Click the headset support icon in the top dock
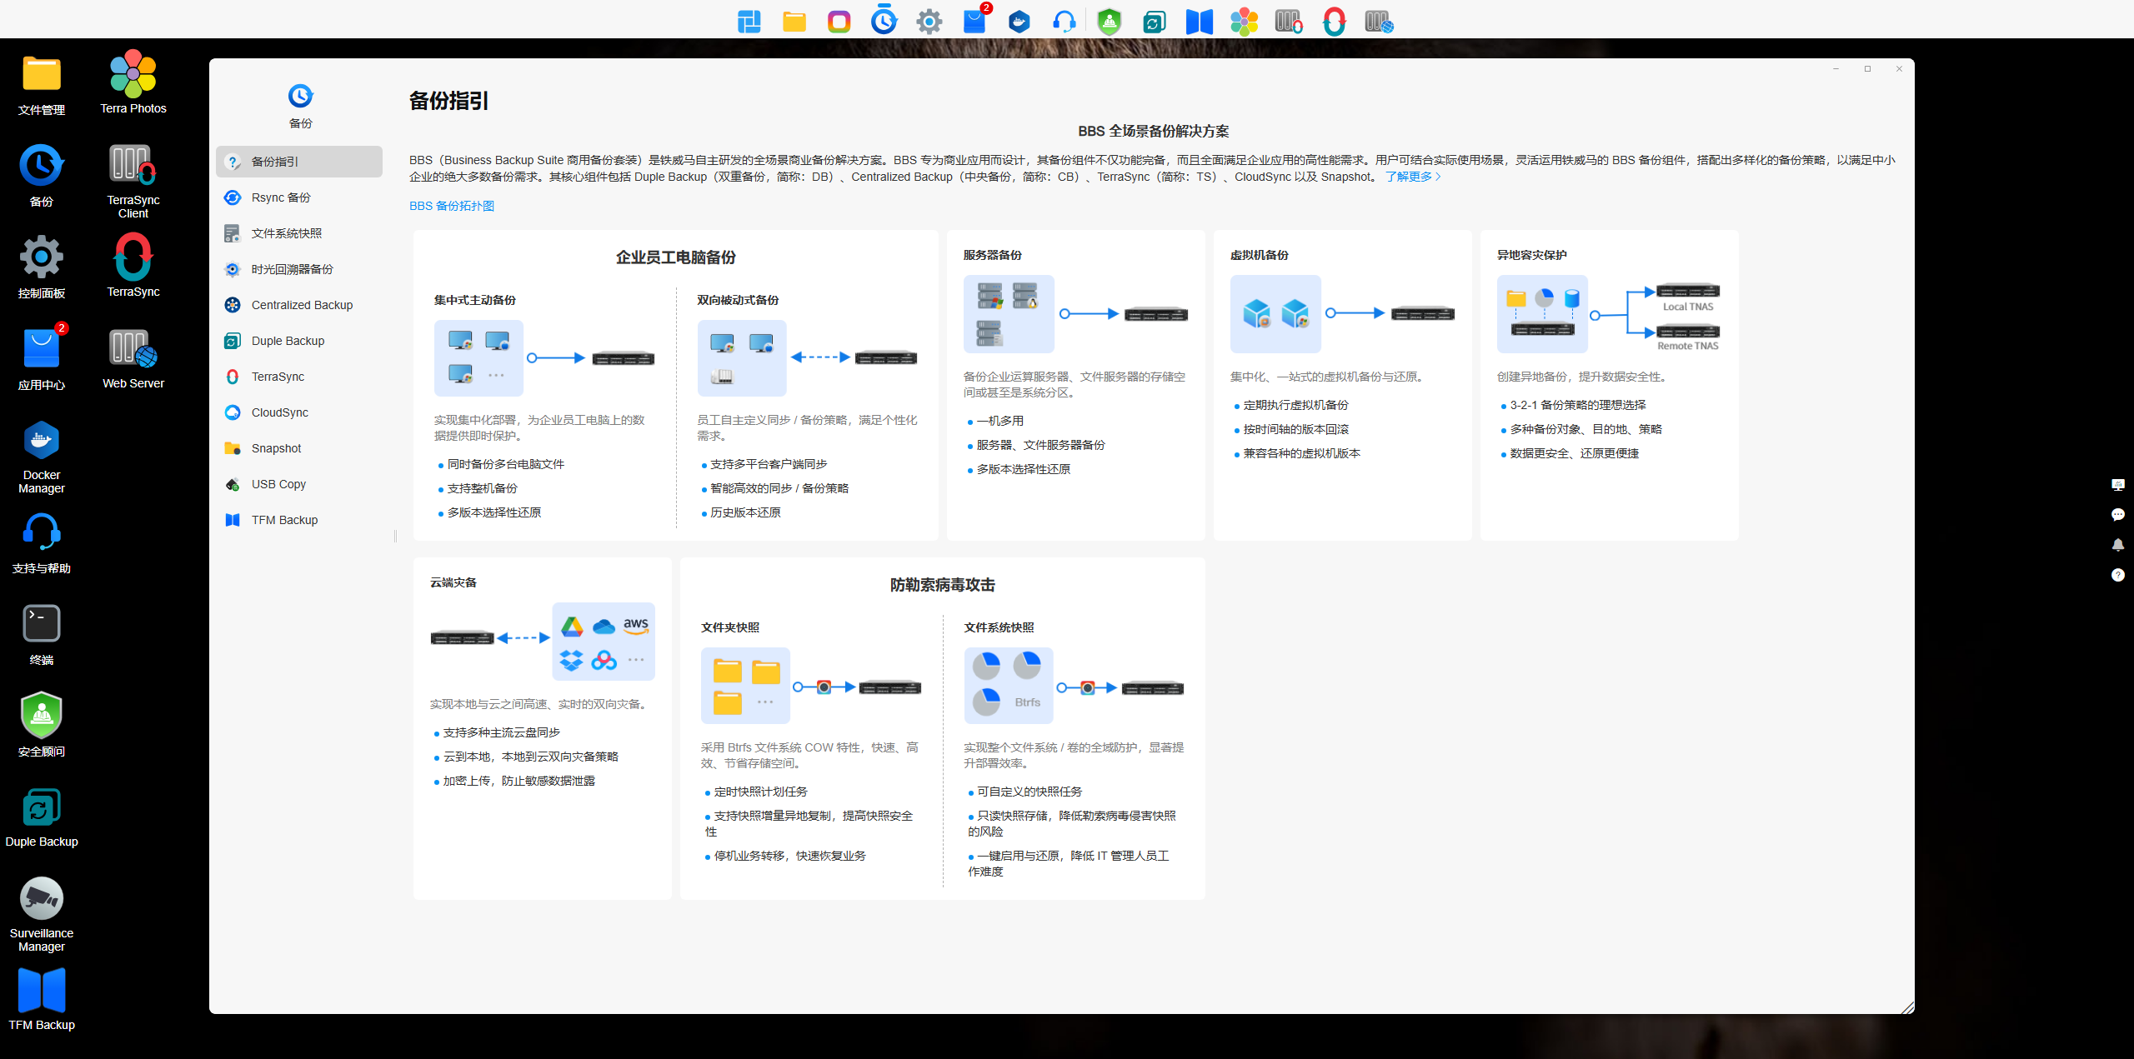2134x1059 pixels. coord(1064,21)
